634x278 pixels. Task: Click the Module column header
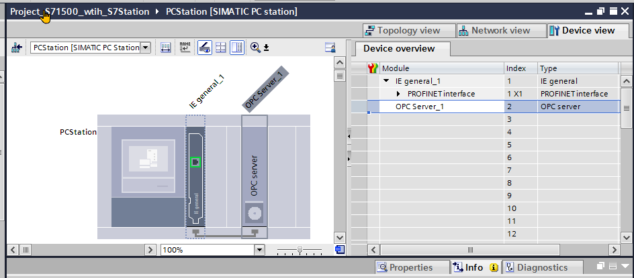(442, 68)
